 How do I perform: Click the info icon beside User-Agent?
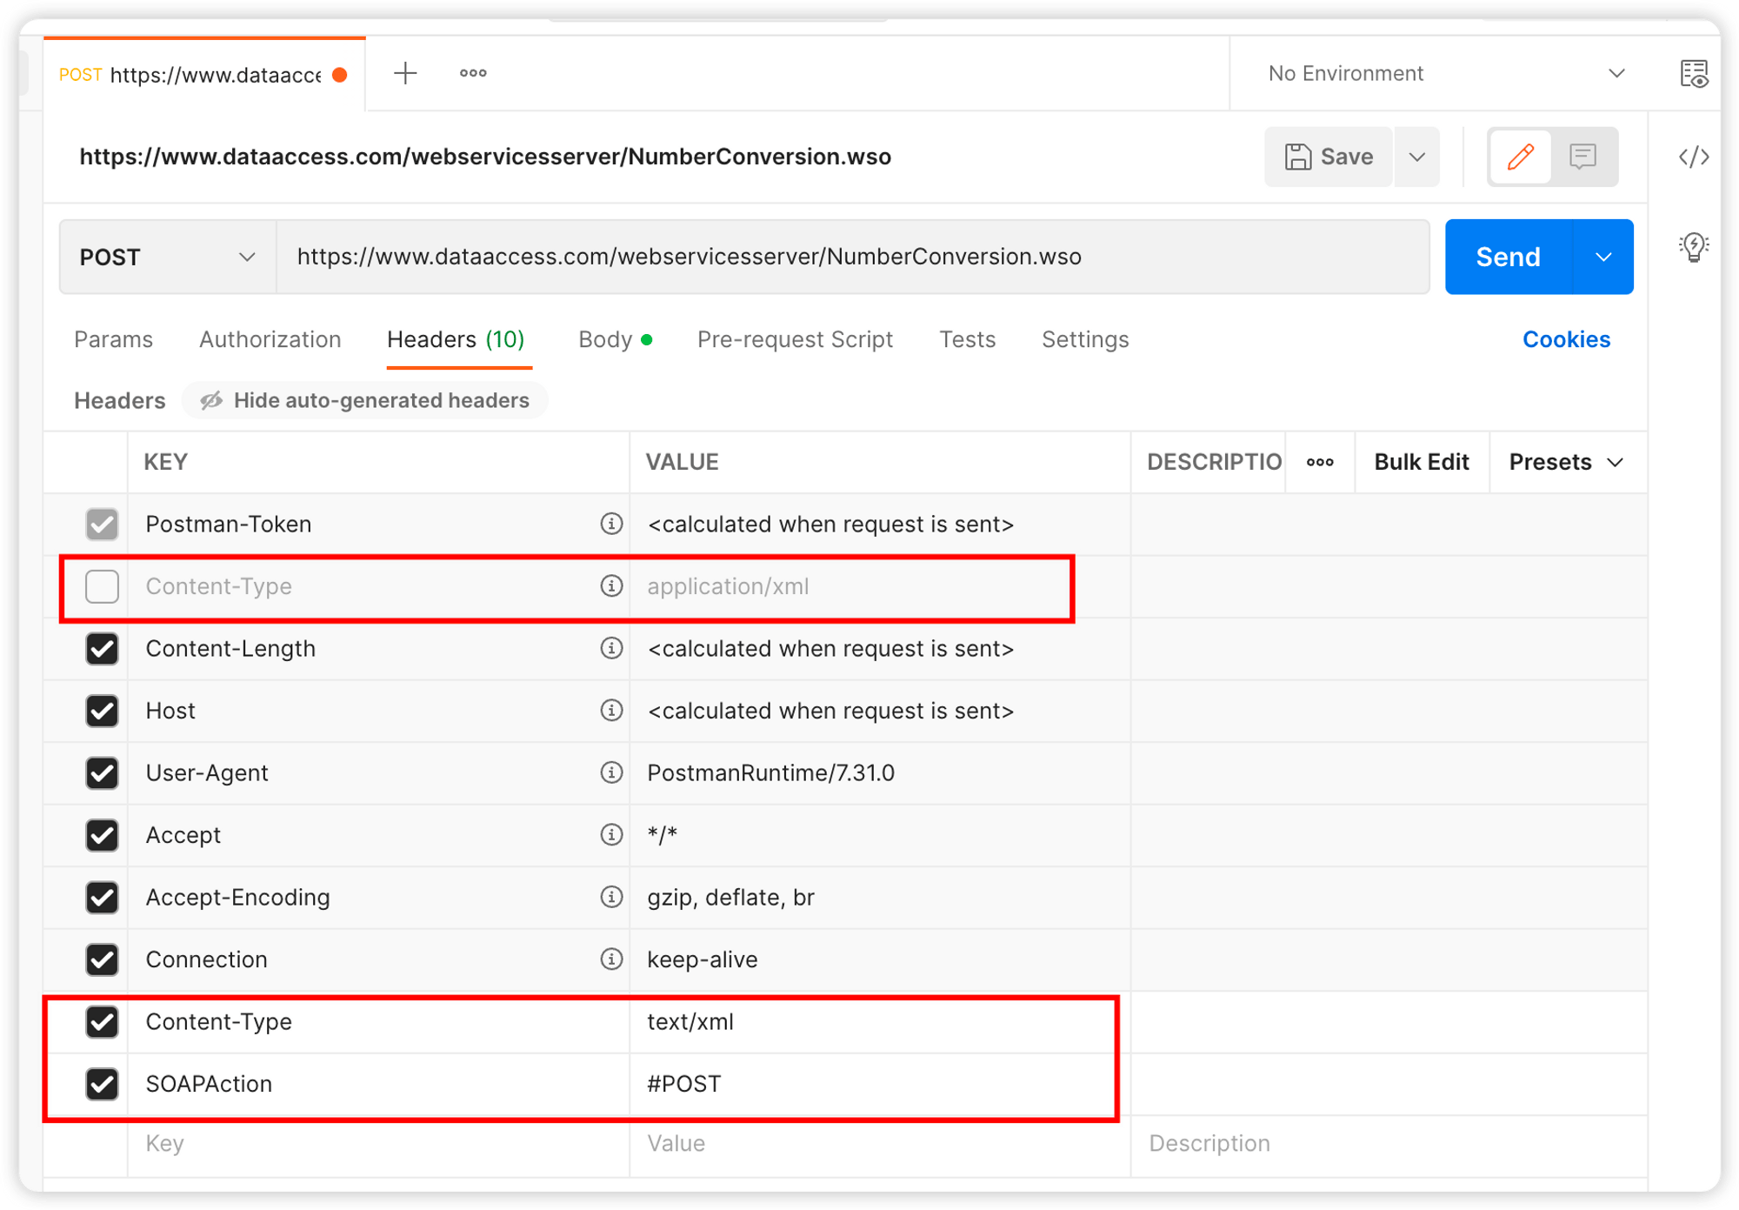click(611, 772)
